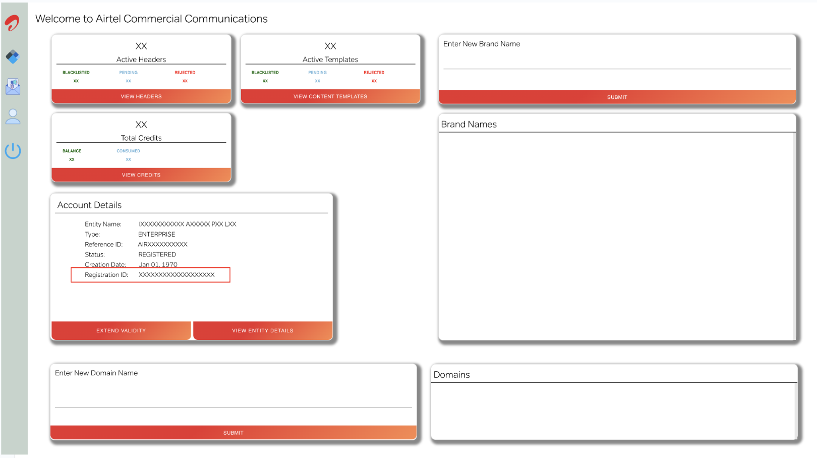Screen dimensions: 817x458
Task: Click BLACKLISTED in the Active Headers card
Action: [76, 73]
